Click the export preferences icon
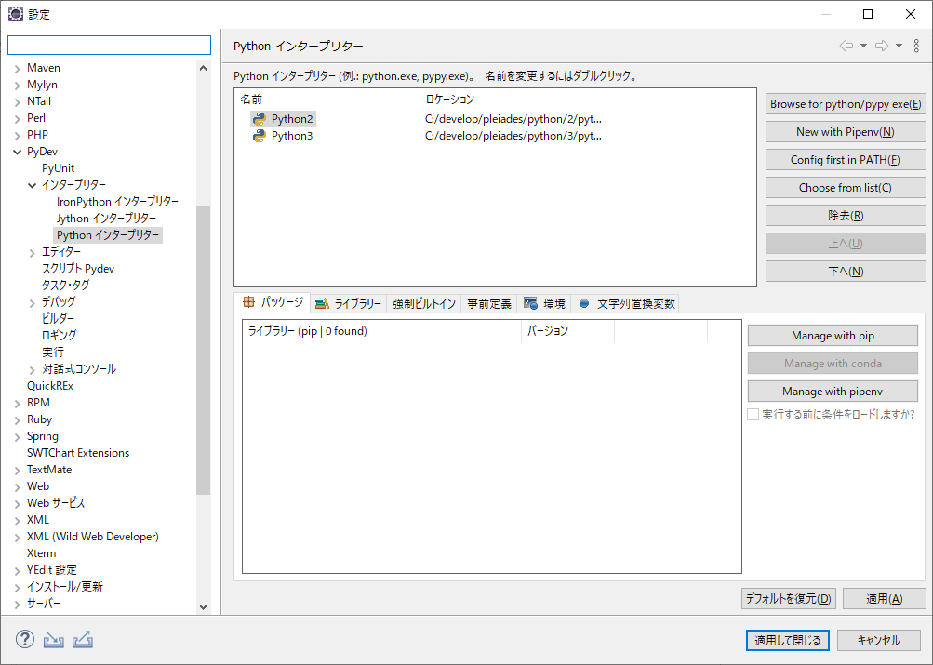This screenshot has height=665, width=933. coord(82,640)
